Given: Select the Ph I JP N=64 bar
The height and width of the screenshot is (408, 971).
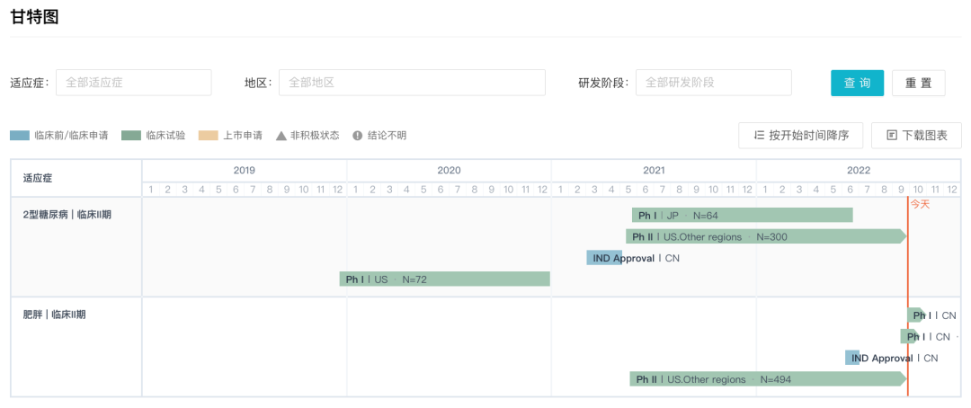Looking at the screenshot, I should pos(742,216).
